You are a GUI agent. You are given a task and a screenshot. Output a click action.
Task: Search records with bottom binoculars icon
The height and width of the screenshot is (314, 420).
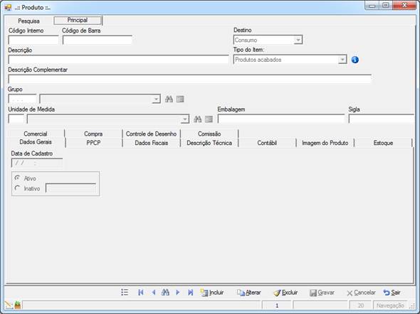coord(165,293)
